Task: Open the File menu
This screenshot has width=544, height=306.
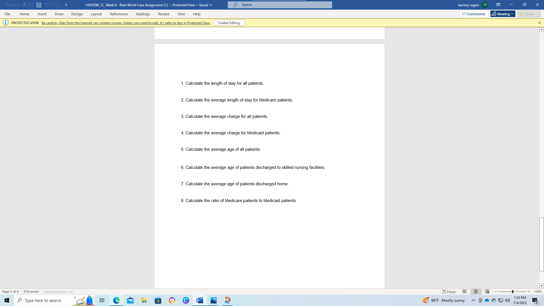Action: [x=7, y=14]
